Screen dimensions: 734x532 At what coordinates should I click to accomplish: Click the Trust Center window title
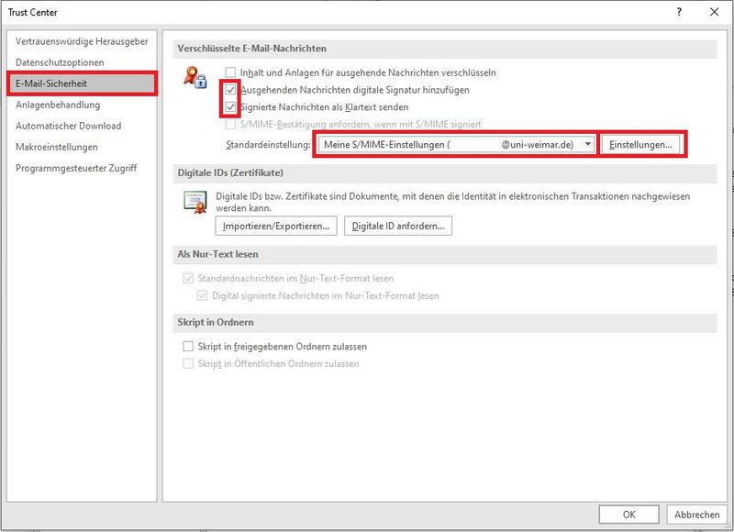33,12
